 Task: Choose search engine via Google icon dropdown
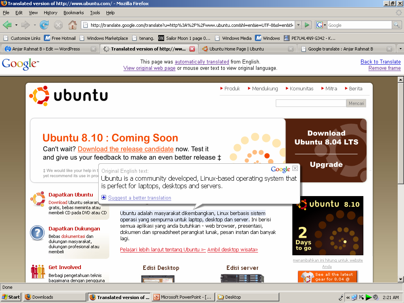click(x=321, y=25)
